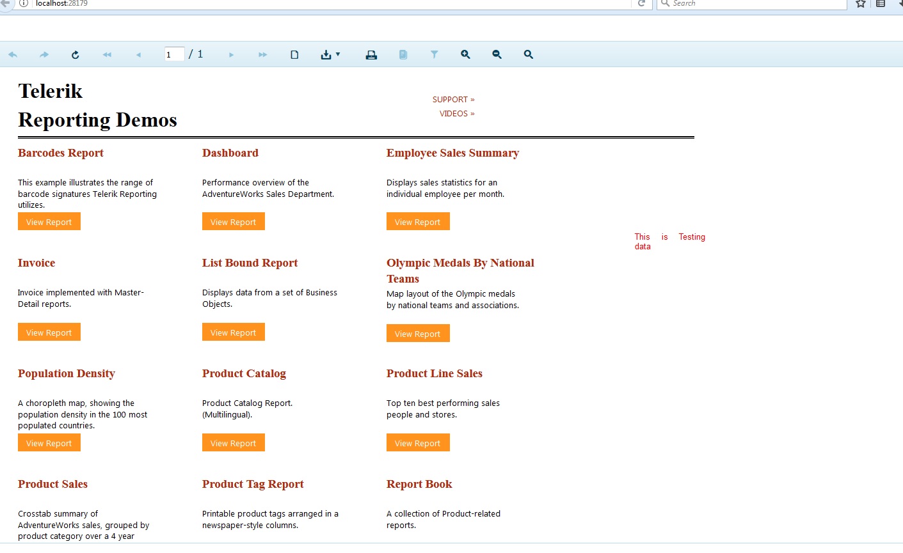Click 'Displays data from a set of Business Objects' text

coord(269,299)
